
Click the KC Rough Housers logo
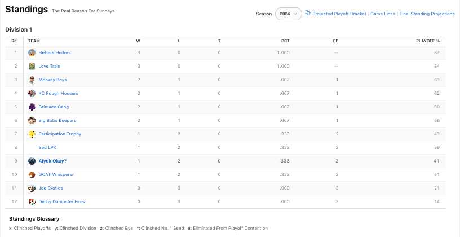(x=32, y=93)
